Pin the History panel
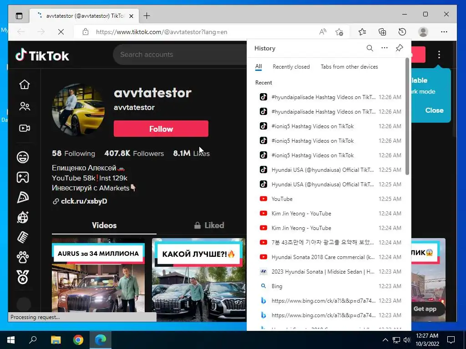This screenshot has width=466, height=349. [400, 48]
